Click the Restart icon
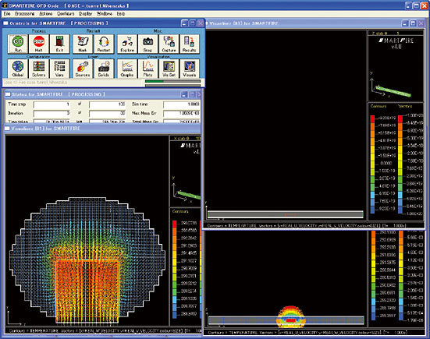430x339 pixels. pos(103,44)
